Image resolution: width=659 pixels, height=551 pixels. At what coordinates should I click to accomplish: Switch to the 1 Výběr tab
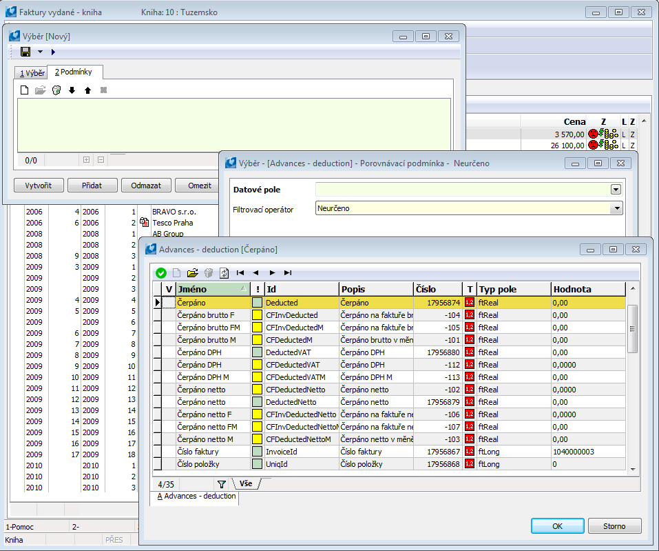31,73
